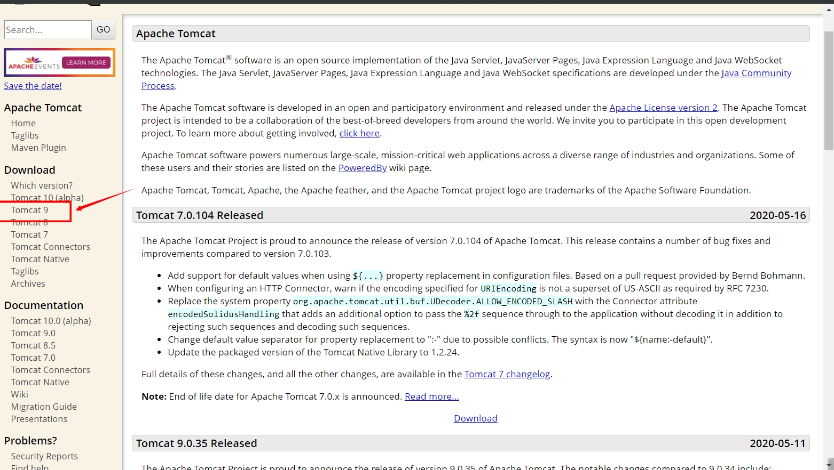This screenshot has height=470, width=834.
Task: Open the Save the date! link
Action: (x=33, y=86)
